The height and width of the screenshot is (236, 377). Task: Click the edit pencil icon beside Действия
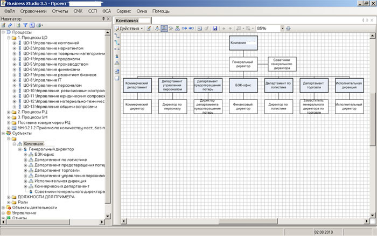tap(149, 28)
